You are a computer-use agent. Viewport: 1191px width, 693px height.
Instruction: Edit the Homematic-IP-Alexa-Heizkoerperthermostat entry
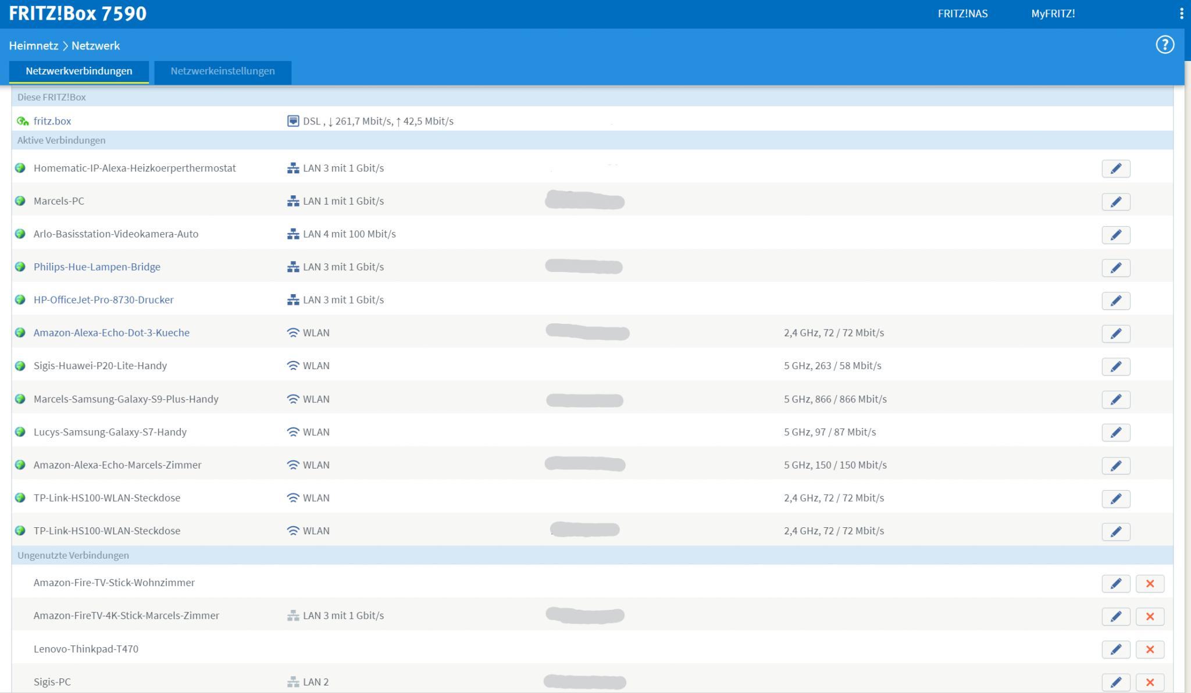click(1115, 169)
